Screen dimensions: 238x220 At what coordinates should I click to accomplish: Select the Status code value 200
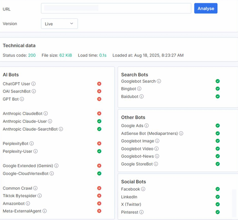[x=32, y=55]
